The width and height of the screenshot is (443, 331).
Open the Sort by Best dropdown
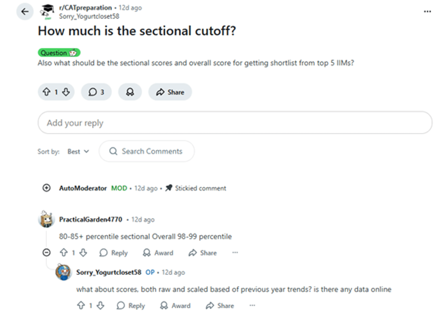click(78, 151)
